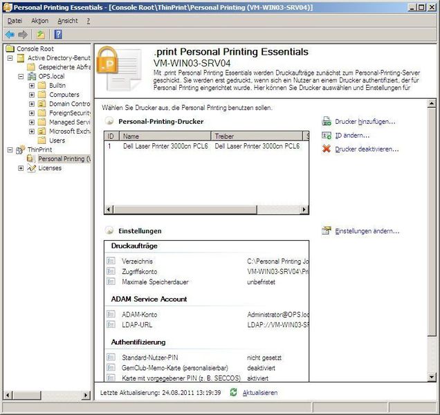Click the Active Directory-Benutzer node icon
This screenshot has height=415, width=440.
[x=21, y=58]
